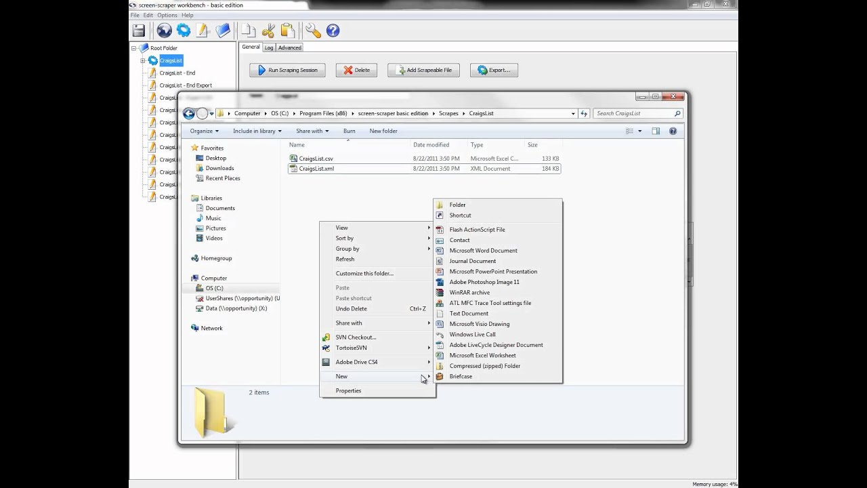Select CraigsList - End Export tree item
Viewport: 867px width, 488px height.
point(186,85)
